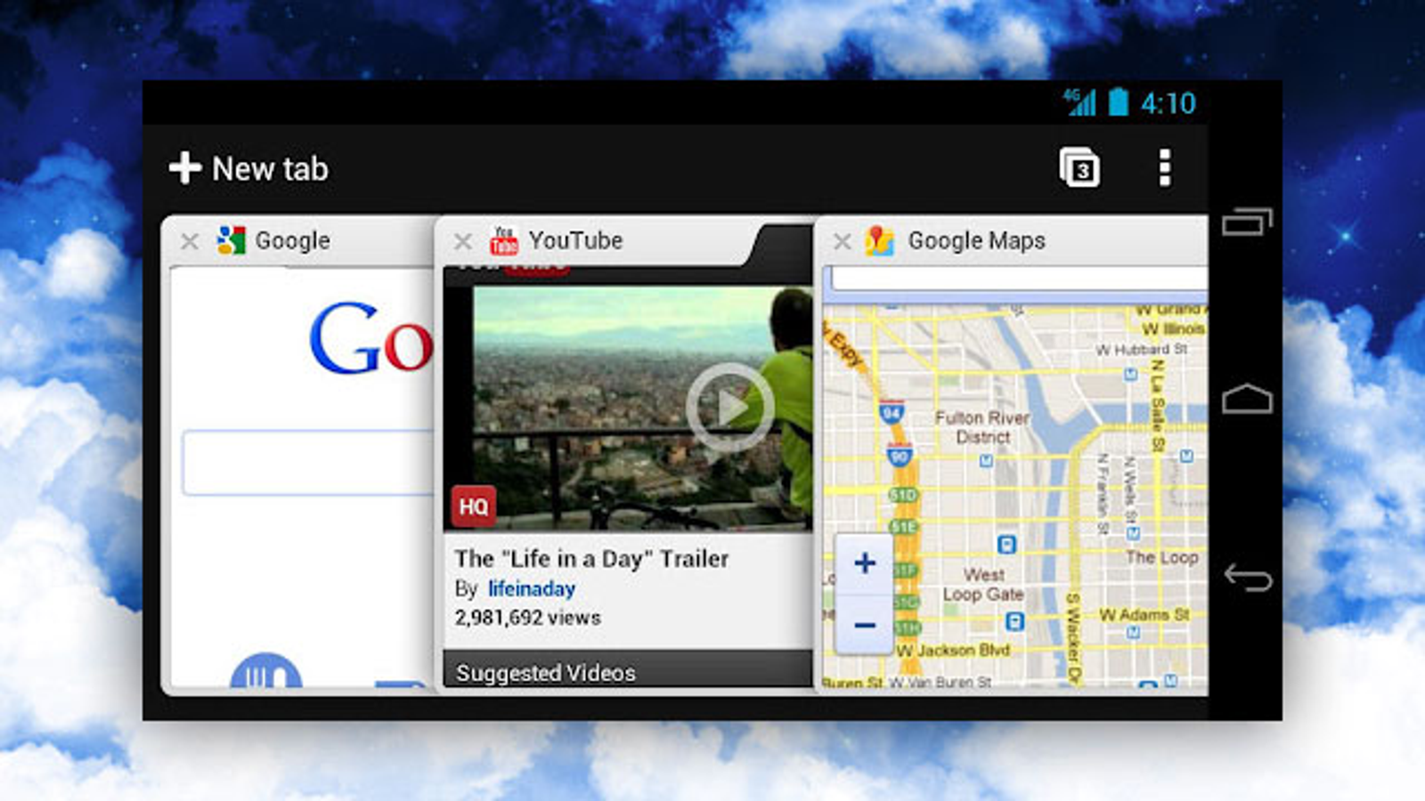
Task: Click the 2,981,692 views text
Action: (528, 618)
